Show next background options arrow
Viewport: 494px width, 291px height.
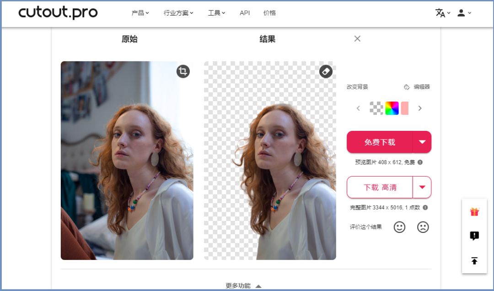pos(419,108)
